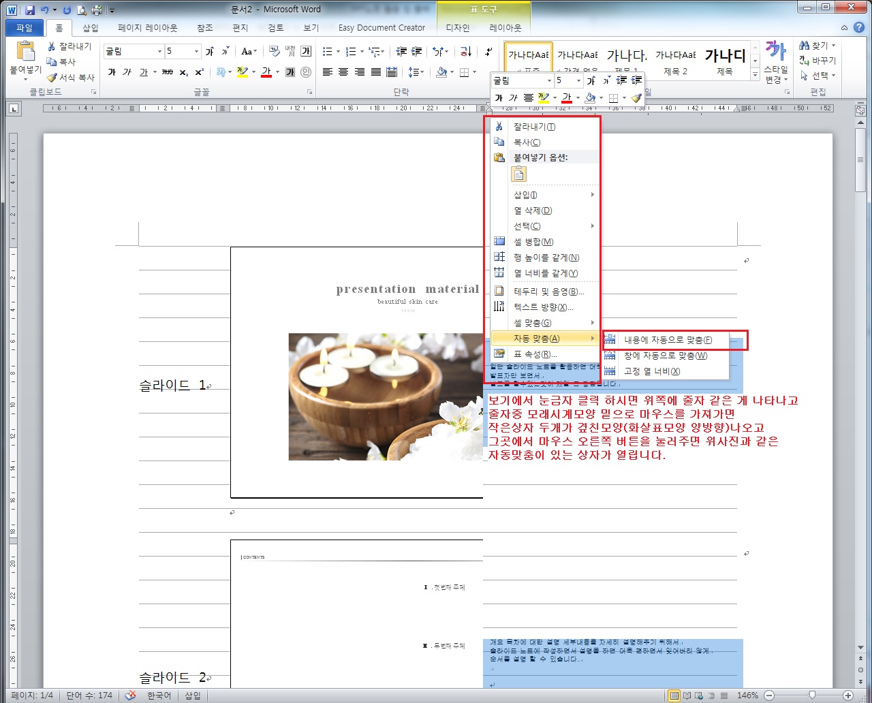Click decrease indent icon in ribbon 단락 group
This screenshot has height=703, width=872.
click(x=401, y=51)
